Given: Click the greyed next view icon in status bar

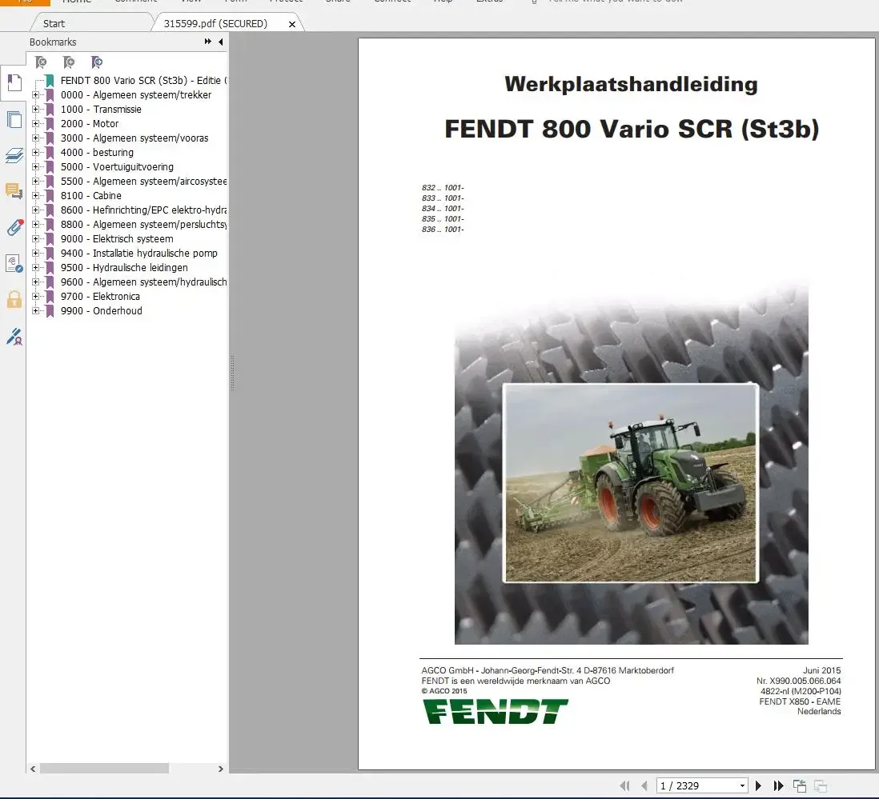Looking at the screenshot, I should pyautogui.click(x=820, y=785).
